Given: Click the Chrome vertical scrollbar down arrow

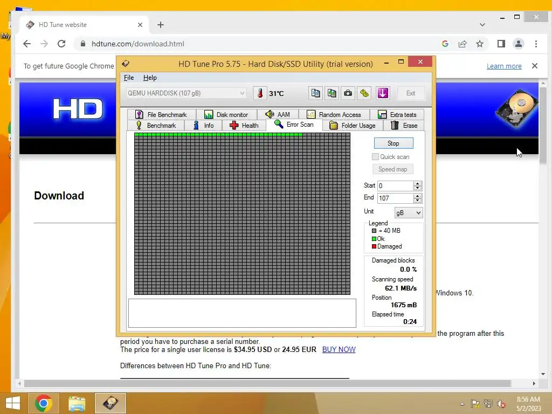Looking at the screenshot, I should tap(543, 374).
